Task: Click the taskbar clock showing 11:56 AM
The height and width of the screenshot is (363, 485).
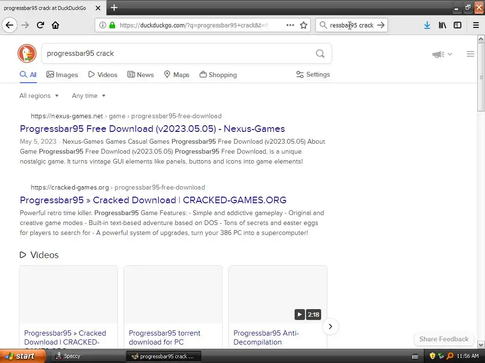Action: point(467,356)
